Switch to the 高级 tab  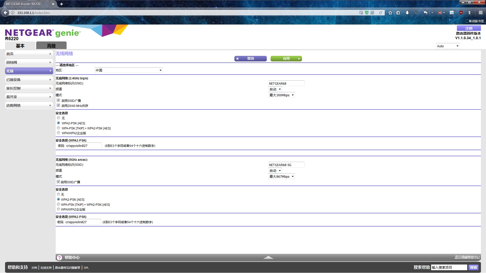coord(51,46)
